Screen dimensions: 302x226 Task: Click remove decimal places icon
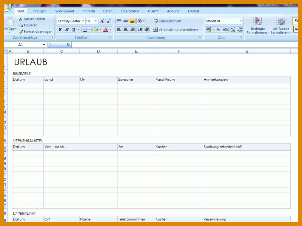(240, 30)
